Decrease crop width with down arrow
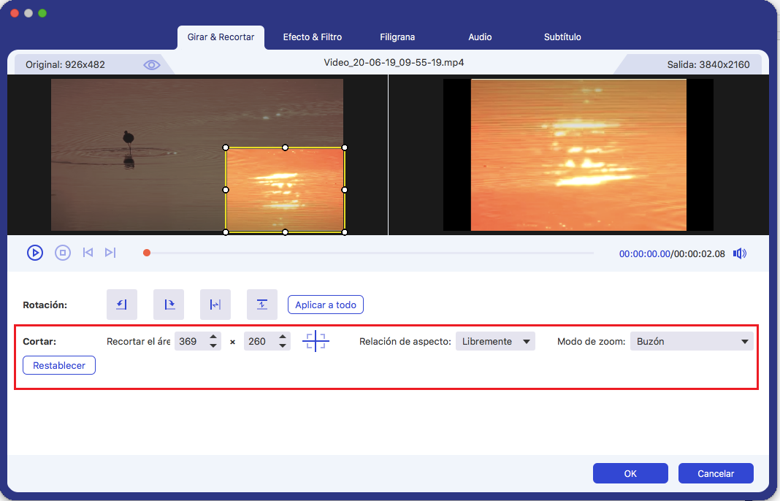The height and width of the screenshot is (501, 780). pyautogui.click(x=213, y=345)
